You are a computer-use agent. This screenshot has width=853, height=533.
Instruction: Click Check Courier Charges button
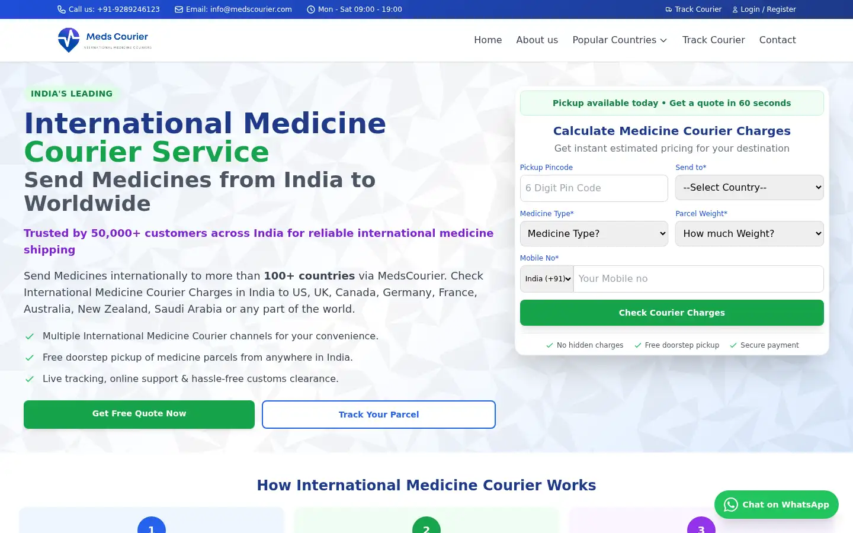(x=672, y=313)
